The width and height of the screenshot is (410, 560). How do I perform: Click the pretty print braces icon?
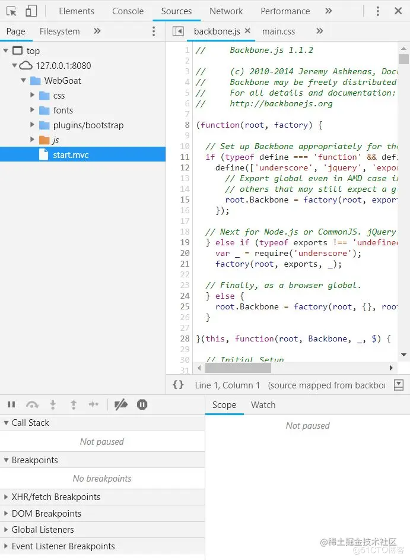pos(178,385)
